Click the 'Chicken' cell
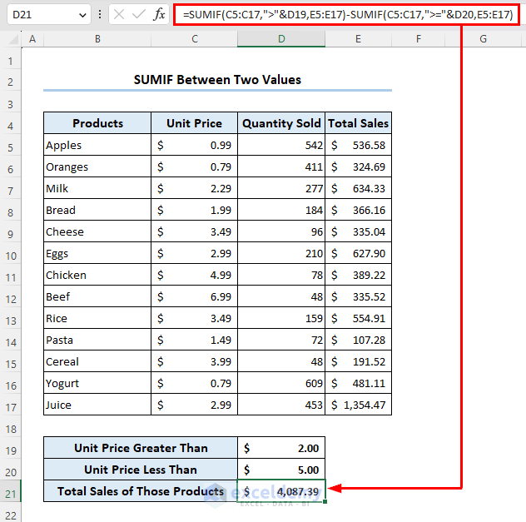 pyautogui.click(x=97, y=275)
